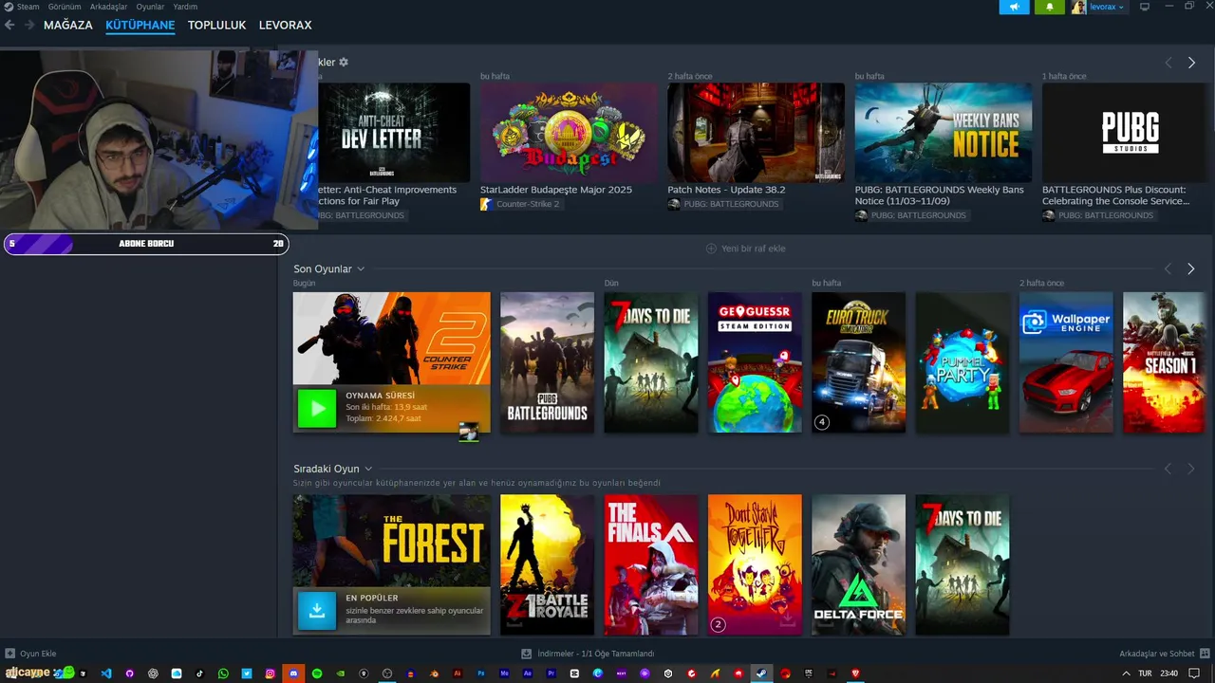The height and width of the screenshot is (683, 1215).
Task: Click the Abone Borcu progress bar
Action: [146, 244]
